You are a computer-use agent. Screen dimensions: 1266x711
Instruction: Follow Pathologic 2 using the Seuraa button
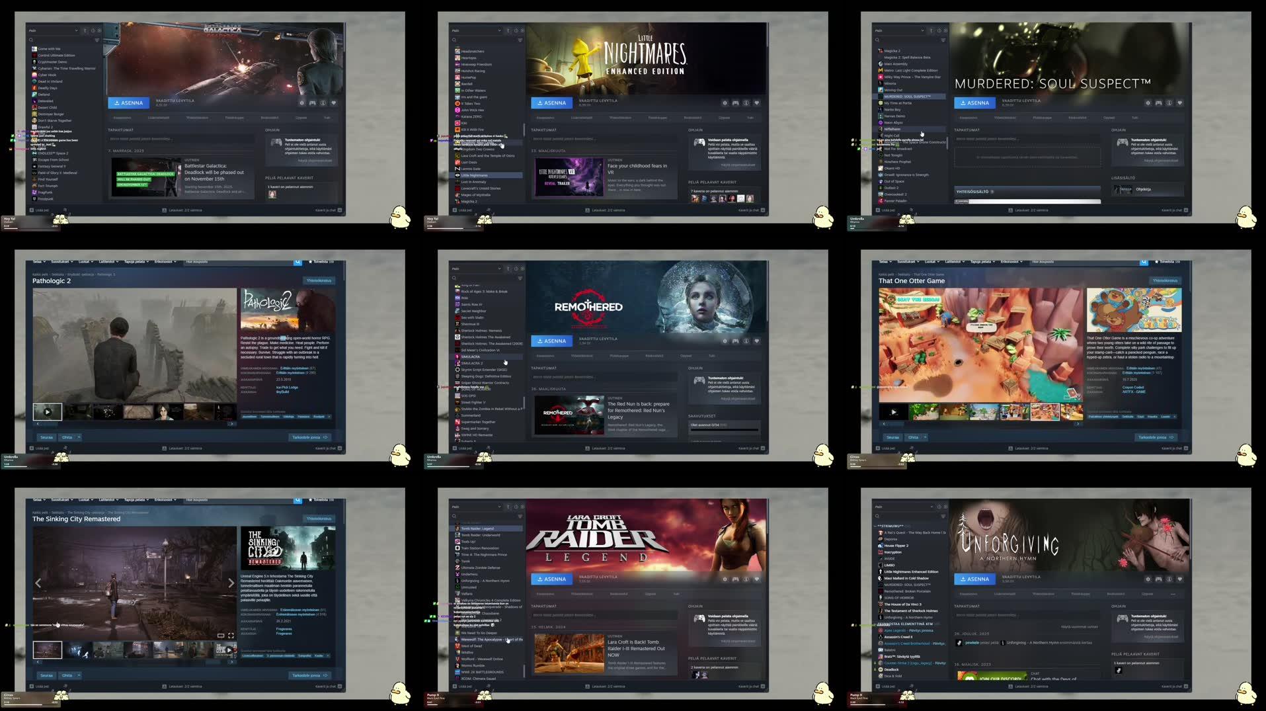[46, 437]
